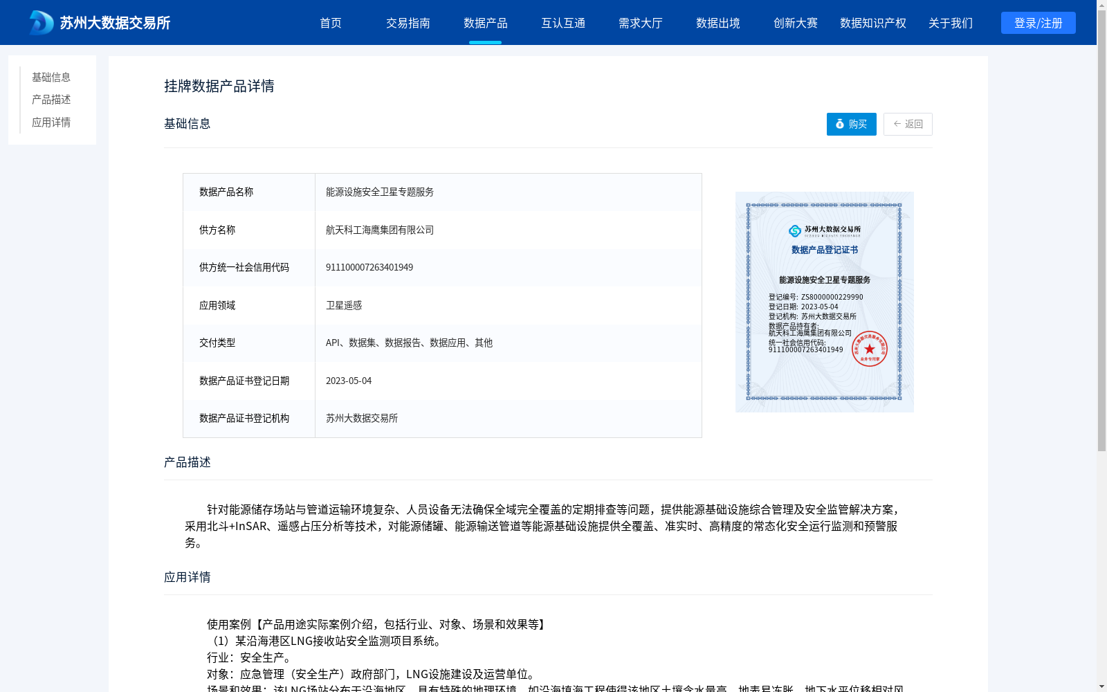Screen dimensions: 1107x692
Task: Select the credit code 911100007263401949
Action: pyautogui.click(x=369, y=267)
